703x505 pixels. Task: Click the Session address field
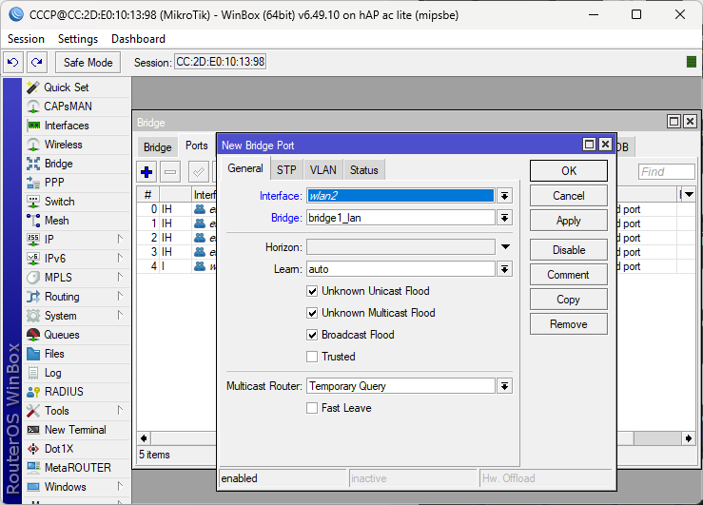(220, 62)
